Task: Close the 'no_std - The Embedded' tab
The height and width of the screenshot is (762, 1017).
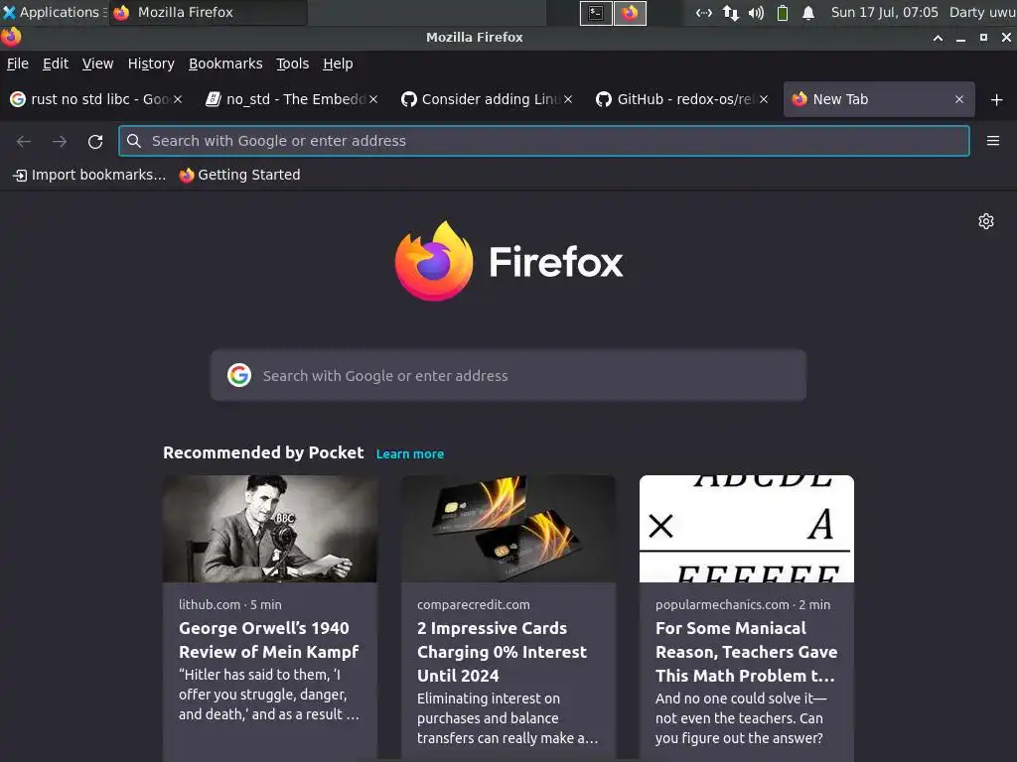Action: point(373,99)
